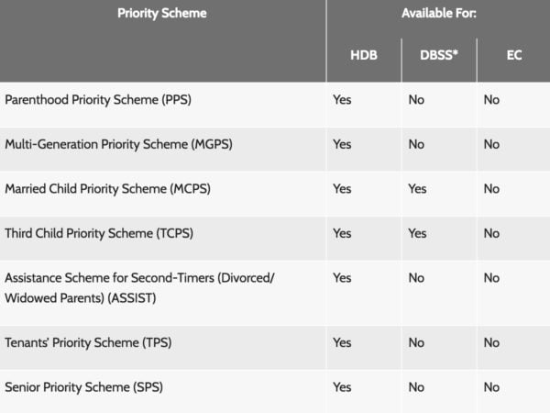Click the DBSS Yes cell for MCPS

(417, 189)
